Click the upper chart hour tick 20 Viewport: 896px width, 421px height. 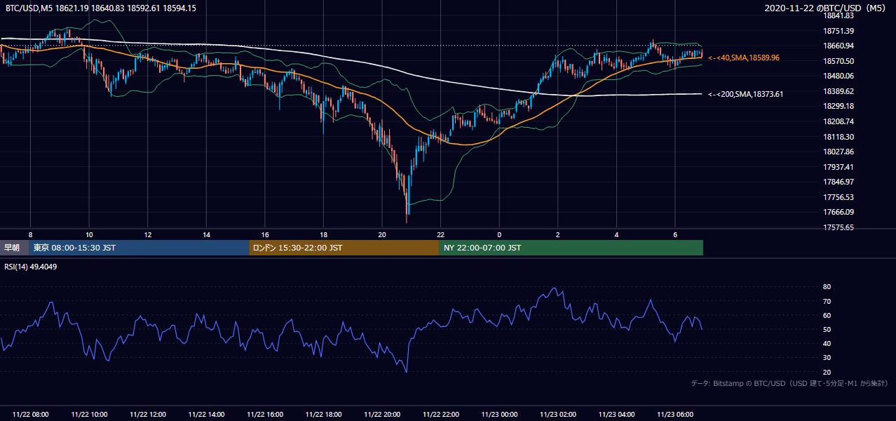click(382, 234)
